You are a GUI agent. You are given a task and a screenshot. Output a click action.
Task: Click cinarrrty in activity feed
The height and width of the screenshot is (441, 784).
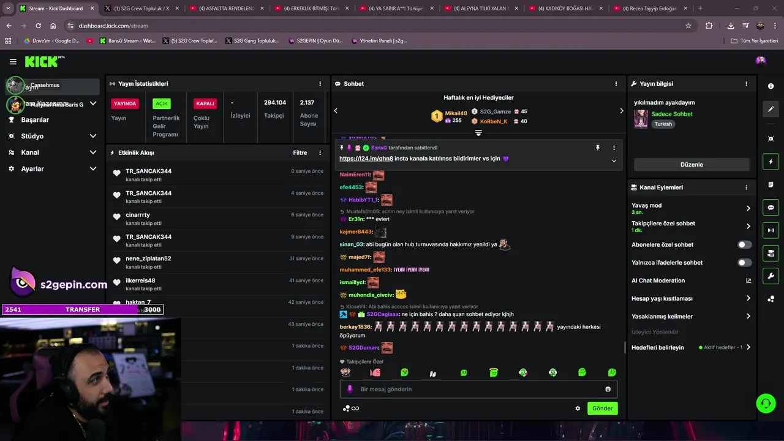138,215
